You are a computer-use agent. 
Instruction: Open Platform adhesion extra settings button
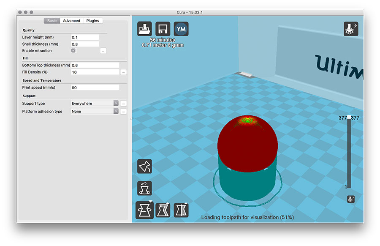click(123, 112)
